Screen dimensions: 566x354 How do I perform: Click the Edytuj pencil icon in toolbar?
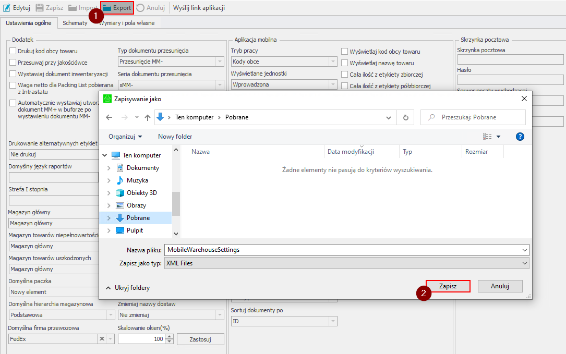click(7, 8)
